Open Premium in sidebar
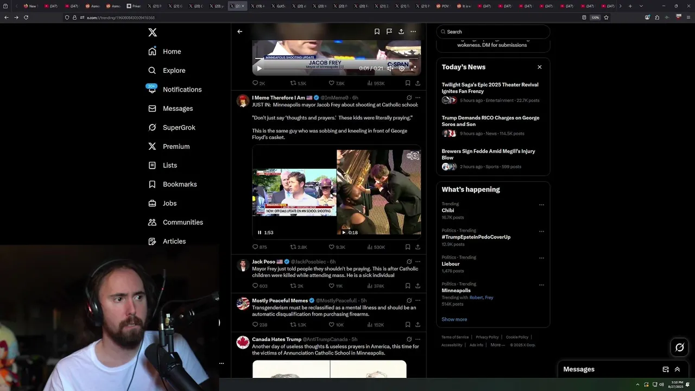Viewport: 695px width, 391px height. point(169,147)
